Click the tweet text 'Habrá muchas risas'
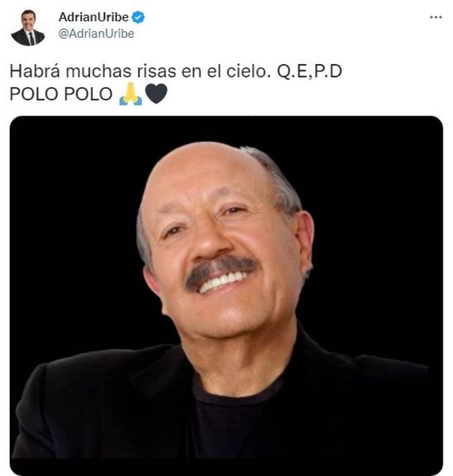The image size is (453, 476). 93,71
